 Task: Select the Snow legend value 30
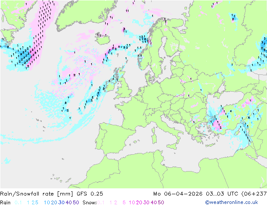(146, 203)
